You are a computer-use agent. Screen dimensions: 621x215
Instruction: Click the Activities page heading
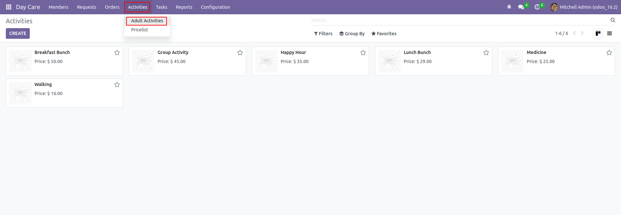(19, 21)
